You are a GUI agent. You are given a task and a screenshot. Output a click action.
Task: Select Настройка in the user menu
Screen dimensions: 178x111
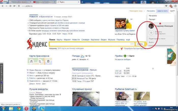click(x=153, y=16)
